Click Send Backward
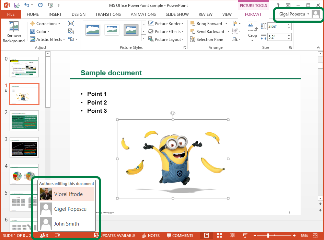This screenshot has width=324, height=240. (x=207, y=32)
